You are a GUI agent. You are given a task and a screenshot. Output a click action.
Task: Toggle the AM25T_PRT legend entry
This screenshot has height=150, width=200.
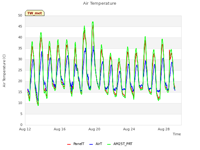120,144
